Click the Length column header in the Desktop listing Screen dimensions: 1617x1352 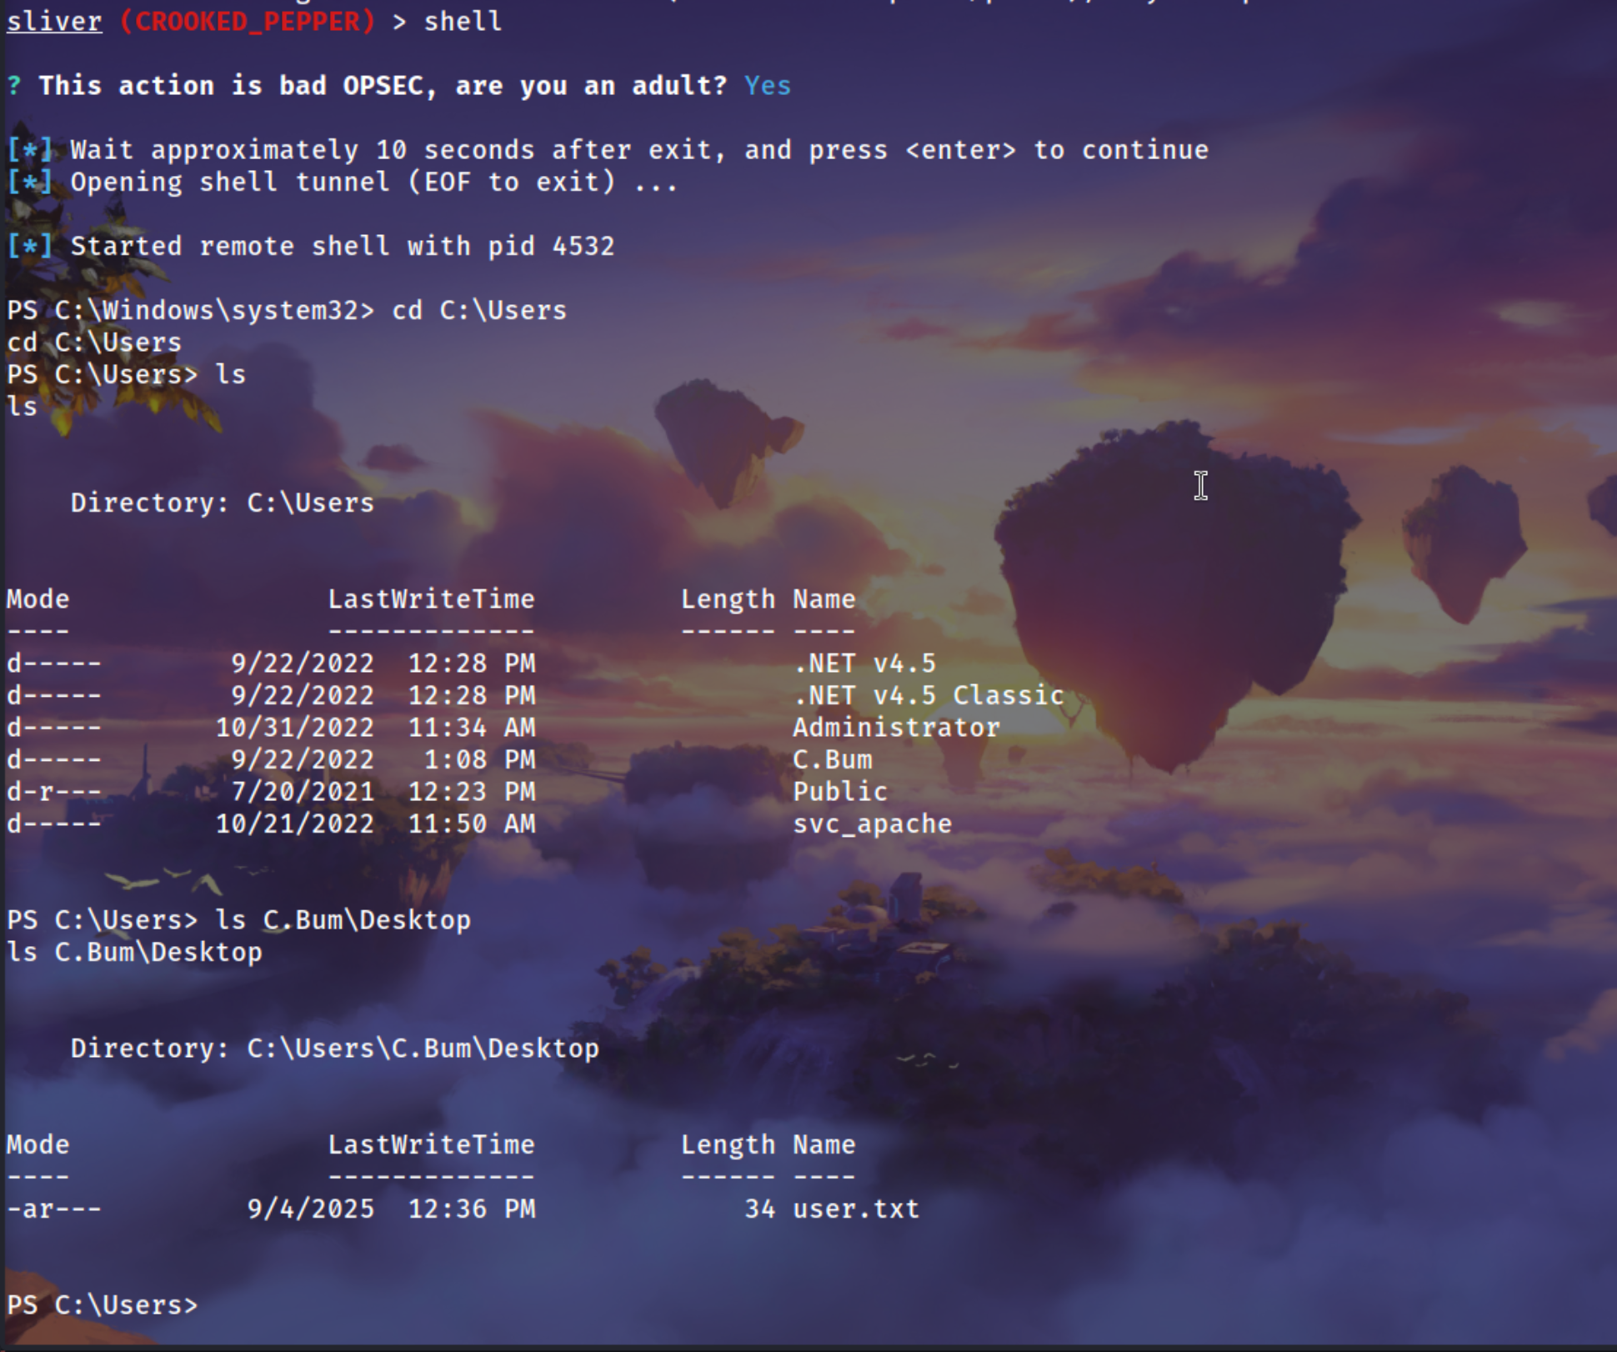(728, 1144)
